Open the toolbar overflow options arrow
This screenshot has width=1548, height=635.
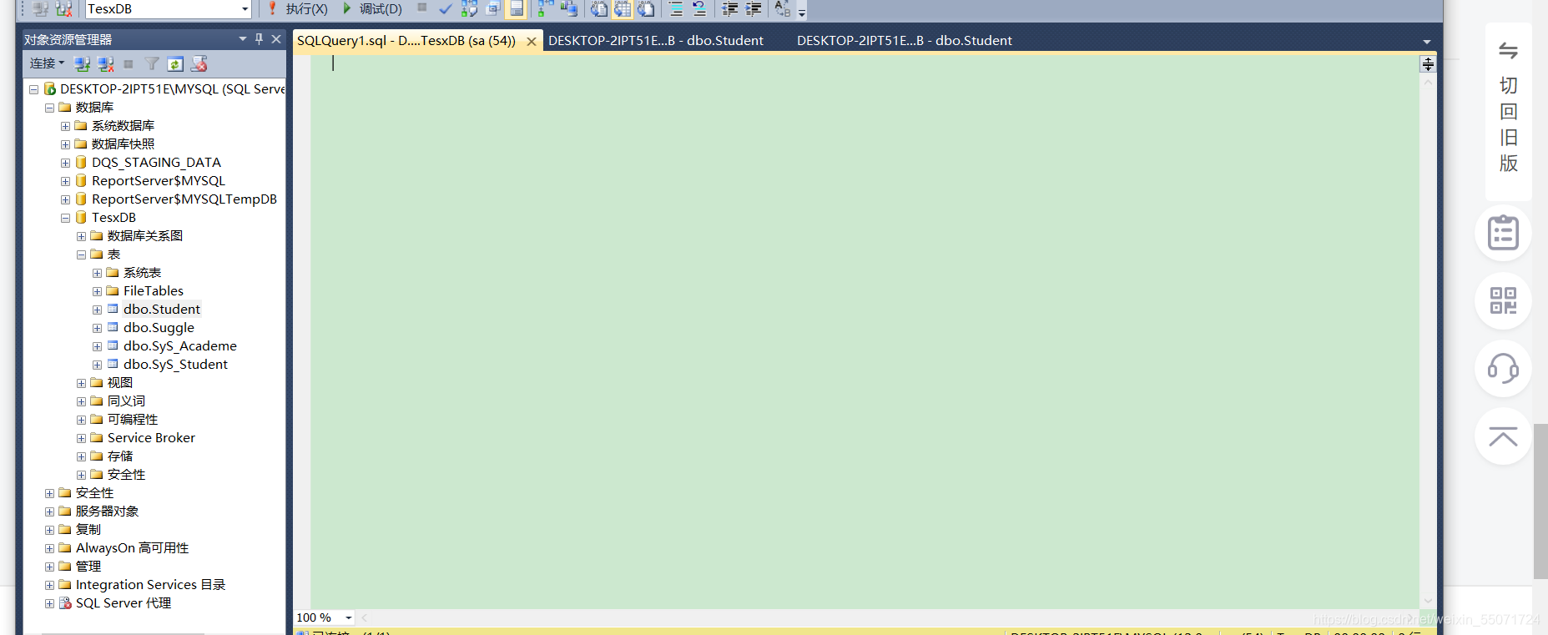[x=801, y=12]
